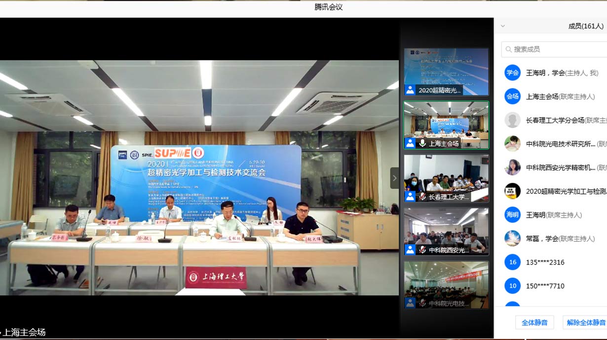Click the search magnifier icon in member search

coord(508,49)
